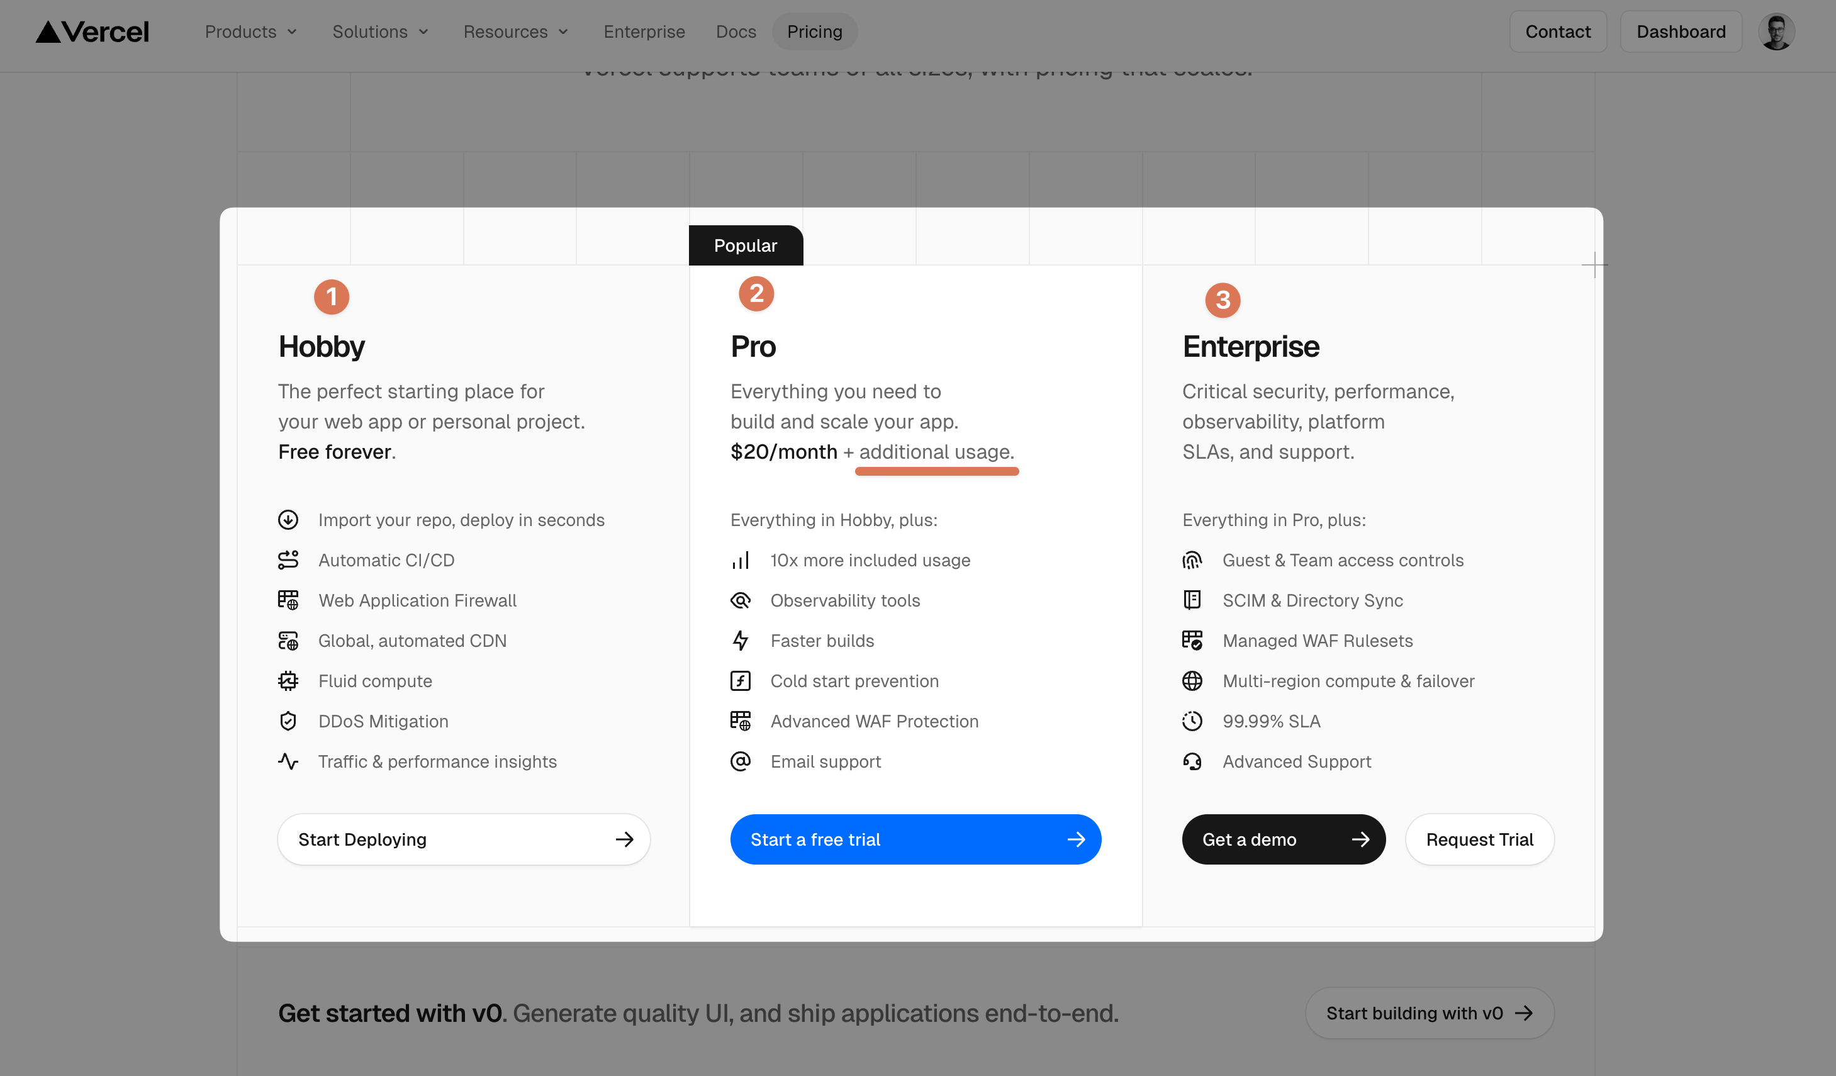Click the Email support at-sign icon

pyautogui.click(x=740, y=761)
